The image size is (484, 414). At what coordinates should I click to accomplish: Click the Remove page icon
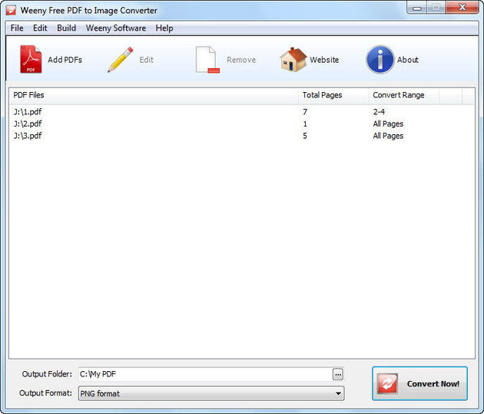tap(207, 60)
